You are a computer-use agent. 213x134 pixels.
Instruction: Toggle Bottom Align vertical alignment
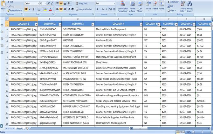coord(65,4)
